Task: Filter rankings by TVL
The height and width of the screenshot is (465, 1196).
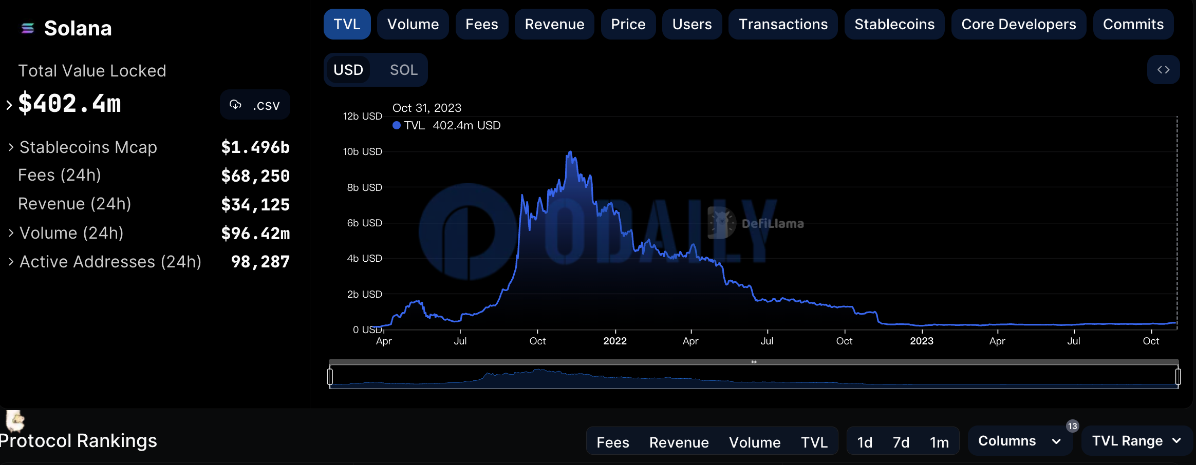Action: [x=814, y=442]
